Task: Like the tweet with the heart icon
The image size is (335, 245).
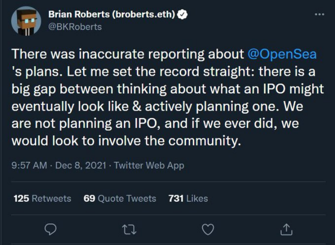Action: 207,228
